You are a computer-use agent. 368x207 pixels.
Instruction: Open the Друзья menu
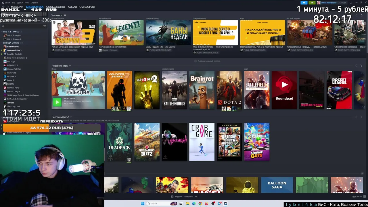coord(20,3)
